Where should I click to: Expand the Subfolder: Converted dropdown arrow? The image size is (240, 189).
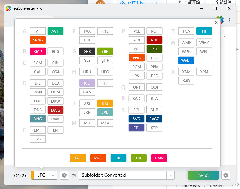(170, 175)
